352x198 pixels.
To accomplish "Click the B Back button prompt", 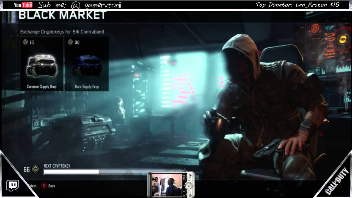I will coord(48,186).
